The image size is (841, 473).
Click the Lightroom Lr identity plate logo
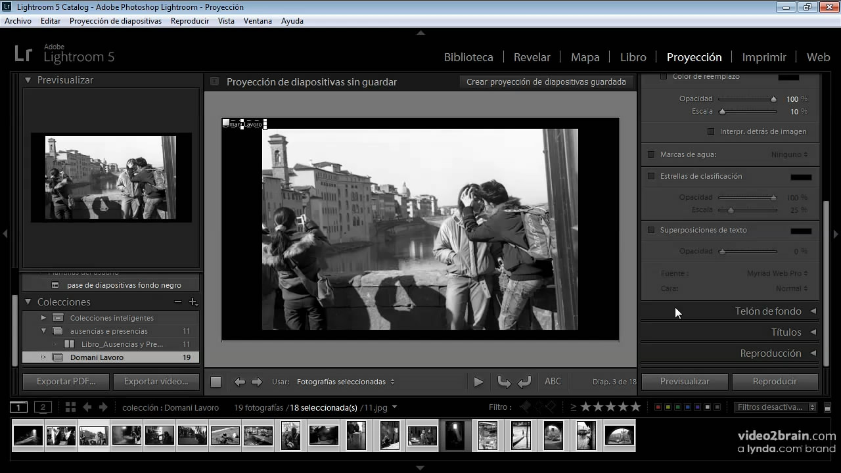point(23,55)
